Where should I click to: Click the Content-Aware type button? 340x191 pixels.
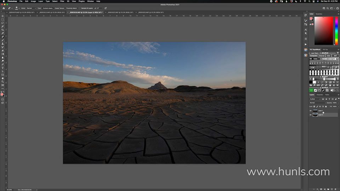point(47,8)
